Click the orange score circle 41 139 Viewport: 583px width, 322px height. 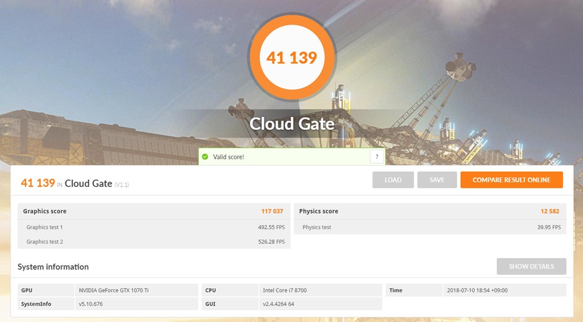point(292,58)
